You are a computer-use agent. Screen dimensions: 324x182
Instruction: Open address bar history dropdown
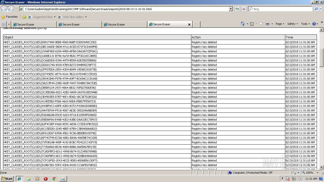(x=231, y=9)
